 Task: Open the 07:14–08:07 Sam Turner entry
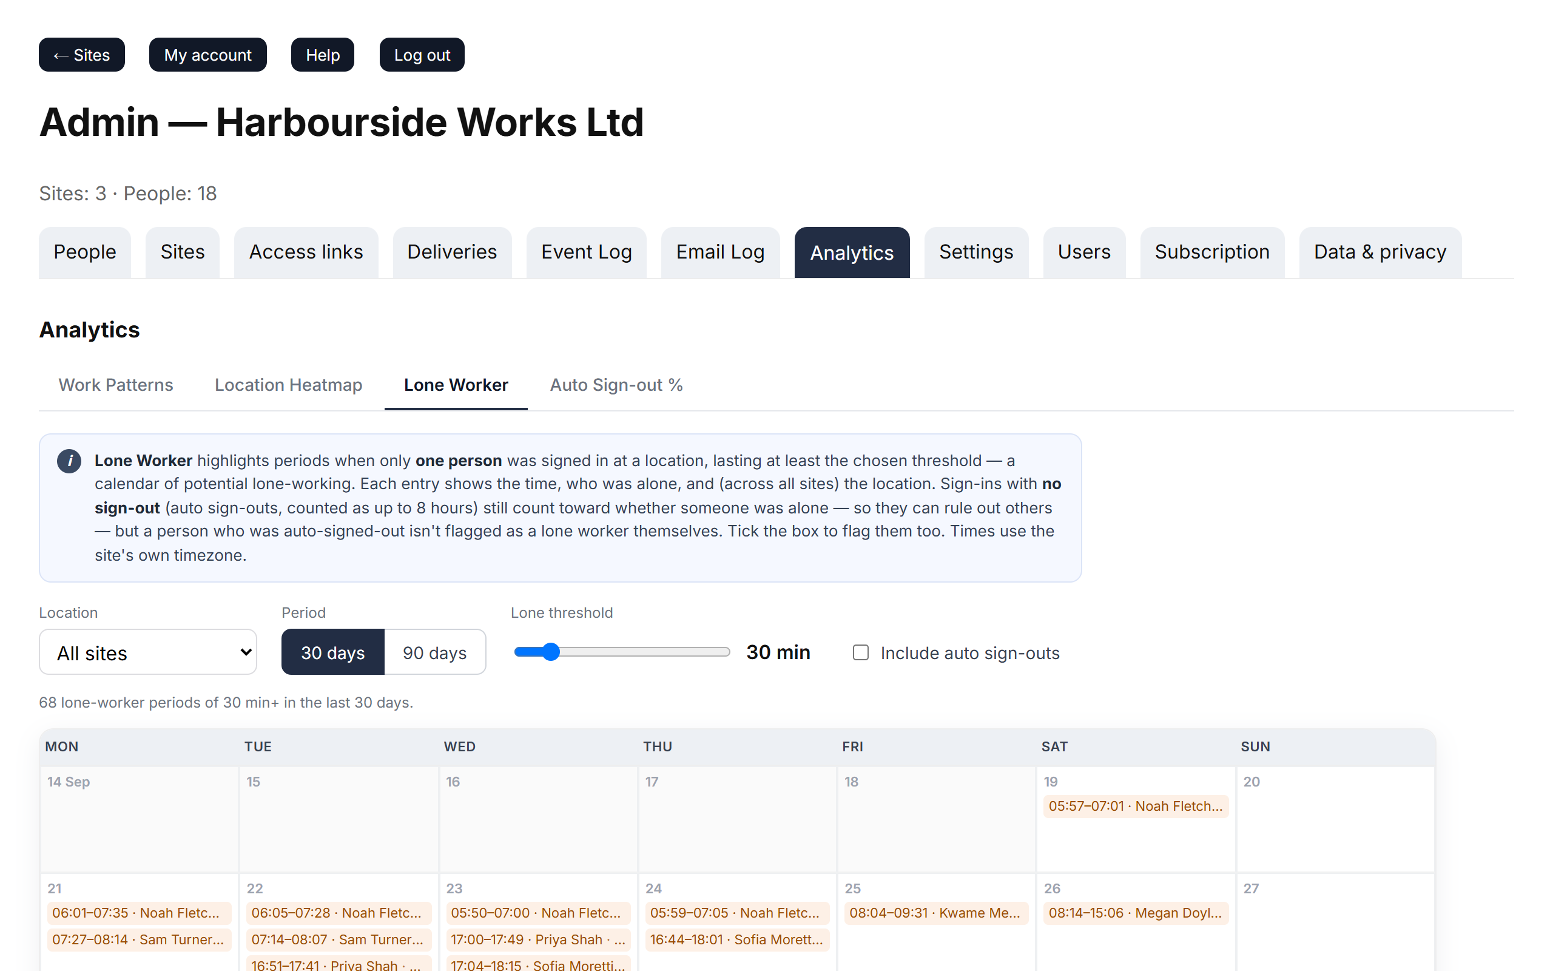[x=338, y=939]
